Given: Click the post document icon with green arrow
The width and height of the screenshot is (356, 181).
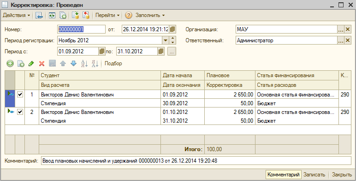Looking at the screenshot, I should click(x=75, y=15).
